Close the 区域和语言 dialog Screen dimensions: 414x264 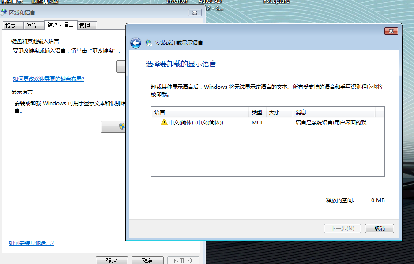(x=195, y=12)
